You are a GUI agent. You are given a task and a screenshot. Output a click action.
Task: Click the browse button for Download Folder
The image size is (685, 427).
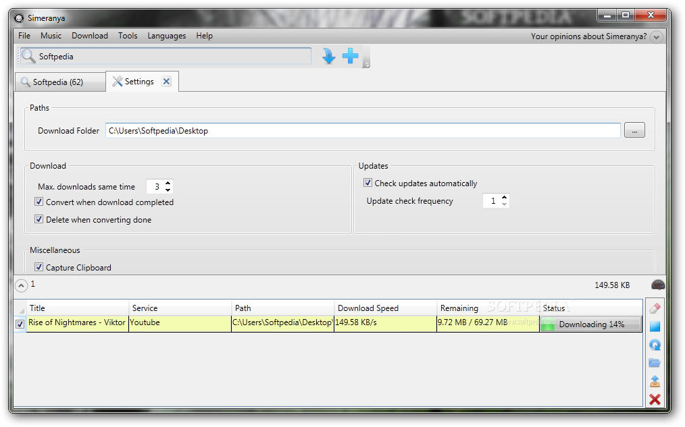click(634, 130)
